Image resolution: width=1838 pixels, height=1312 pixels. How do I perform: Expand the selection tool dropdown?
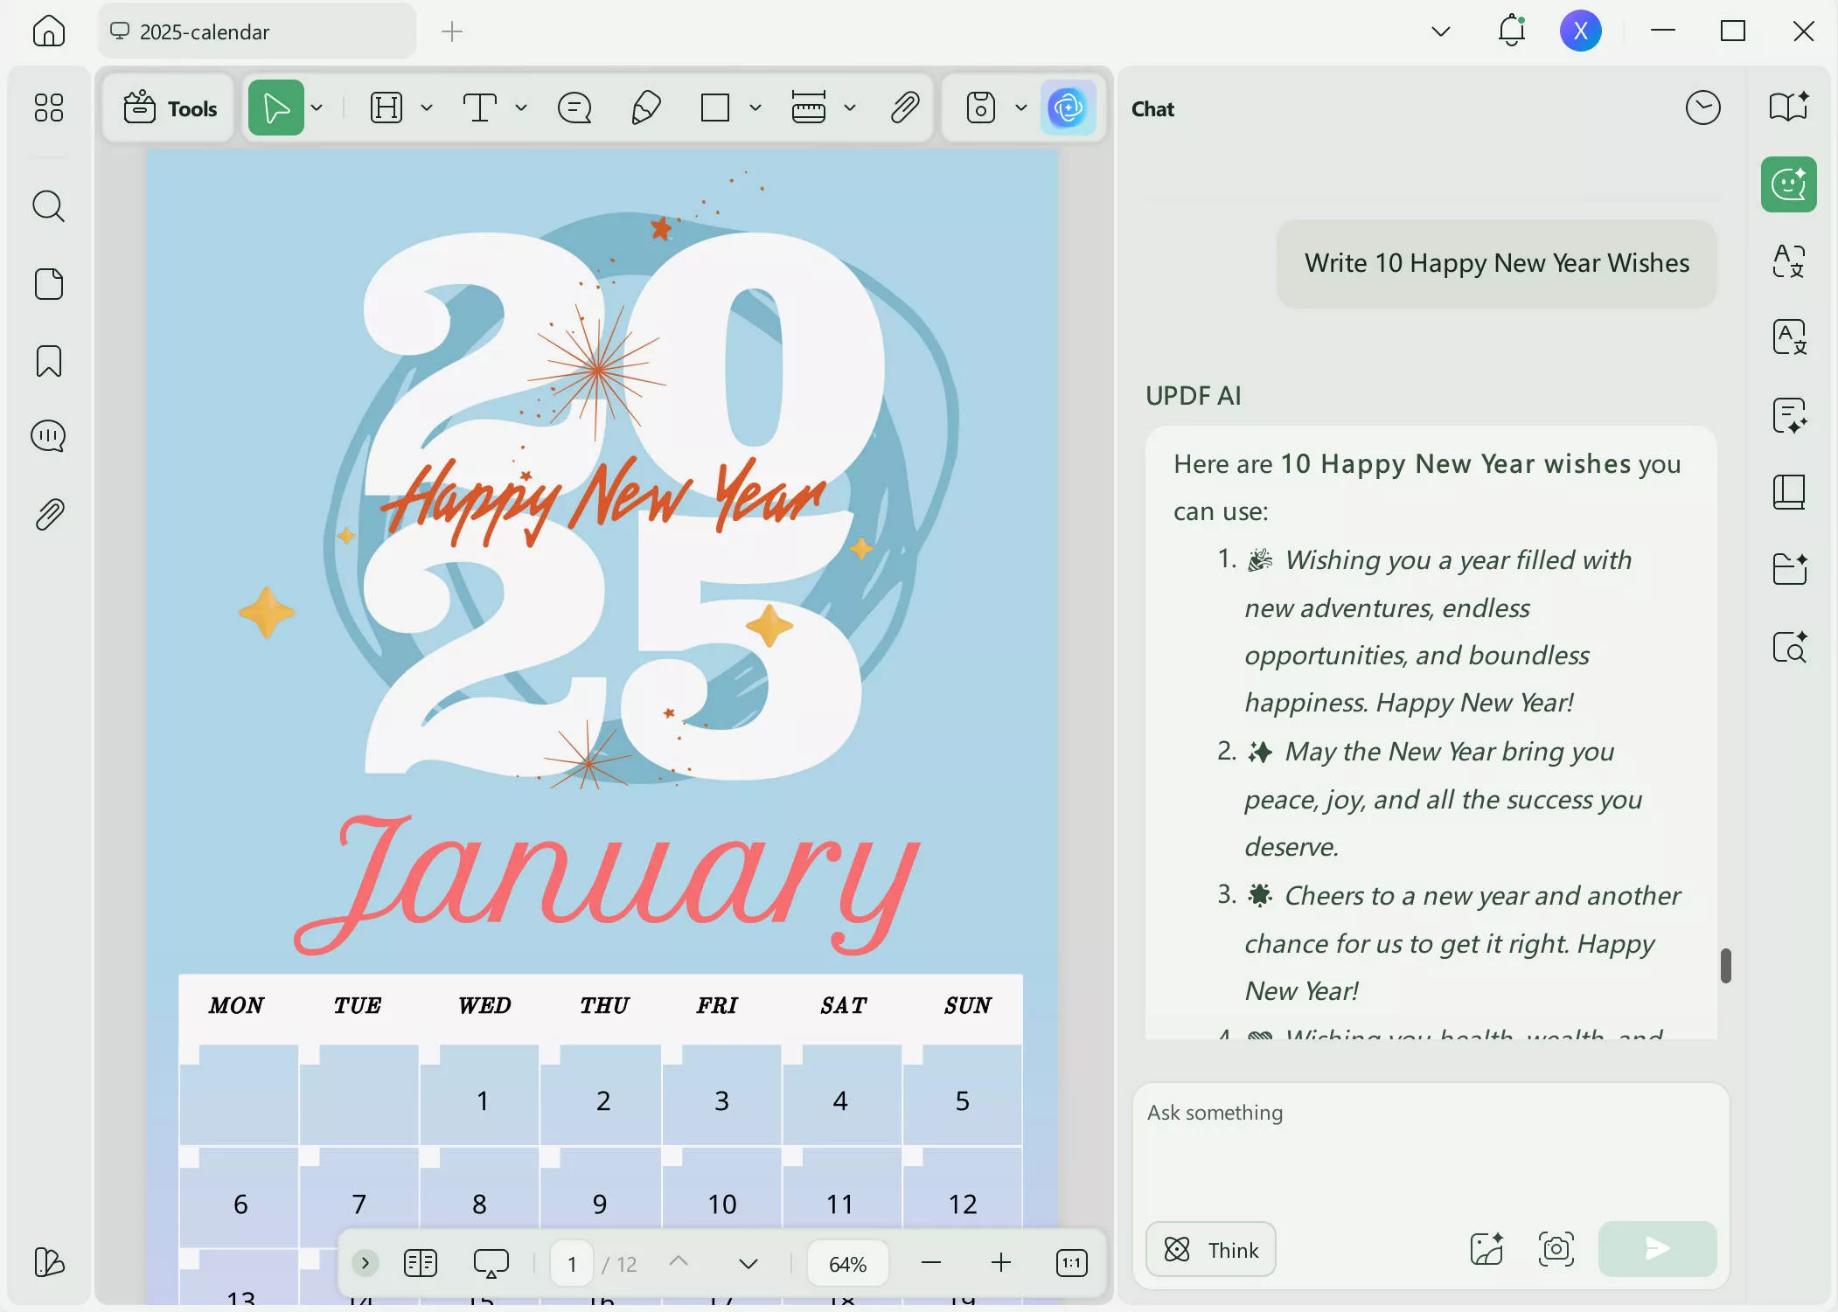(317, 108)
